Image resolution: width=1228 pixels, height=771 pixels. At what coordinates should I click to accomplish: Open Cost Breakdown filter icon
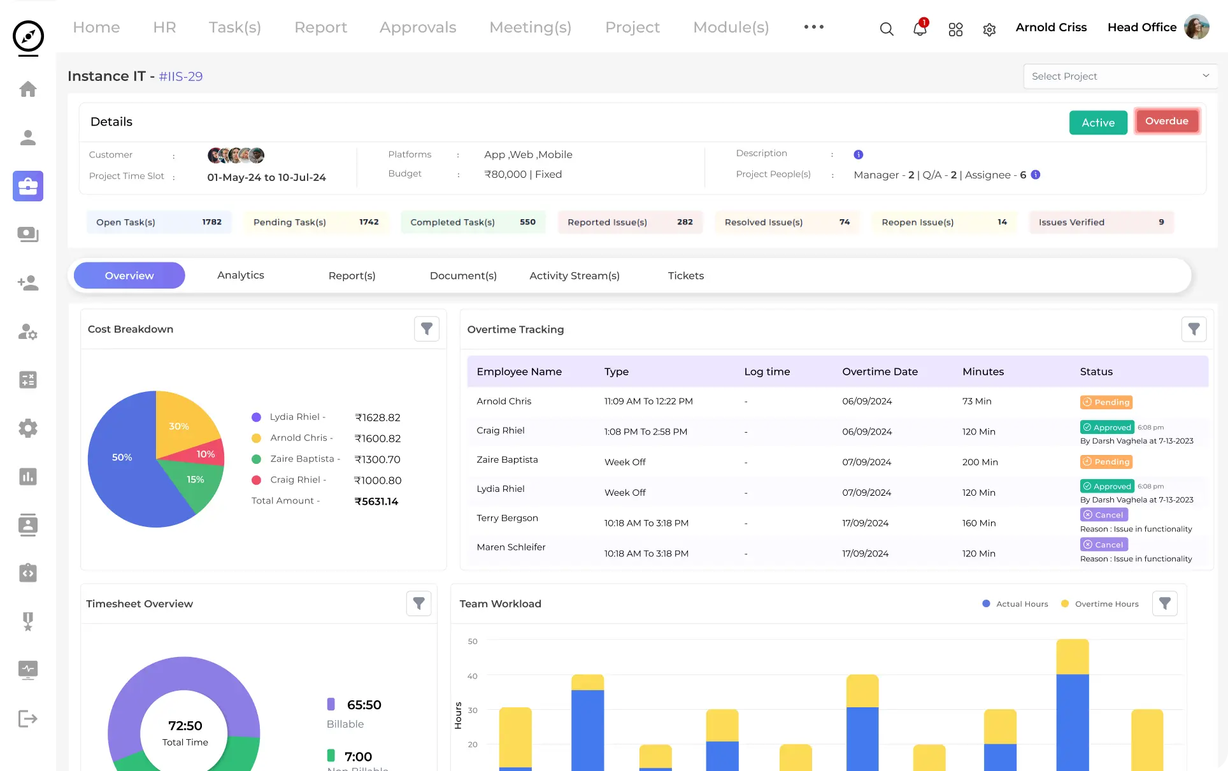(427, 329)
